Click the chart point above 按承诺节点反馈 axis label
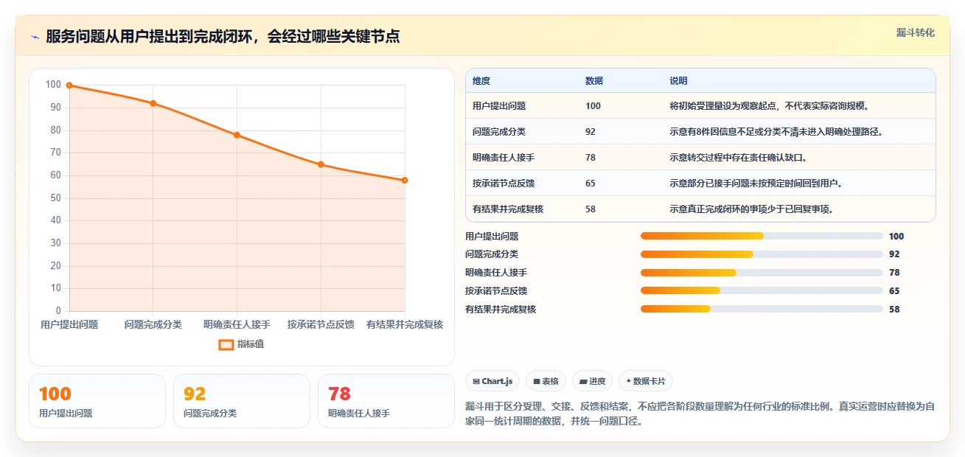The image size is (965, 457). click(321, 164)
